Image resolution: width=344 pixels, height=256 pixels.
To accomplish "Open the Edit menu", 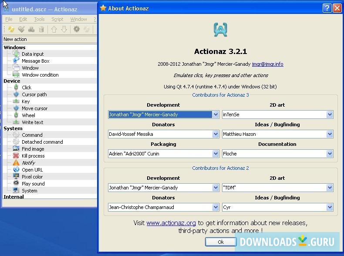I will pos(23,19).
